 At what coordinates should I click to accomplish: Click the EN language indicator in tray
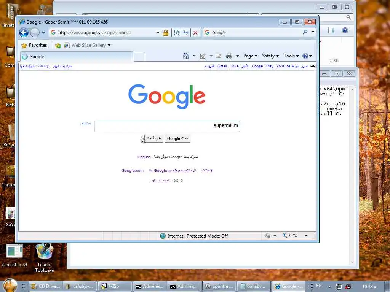pyautogui.click(x=319, y=286)
